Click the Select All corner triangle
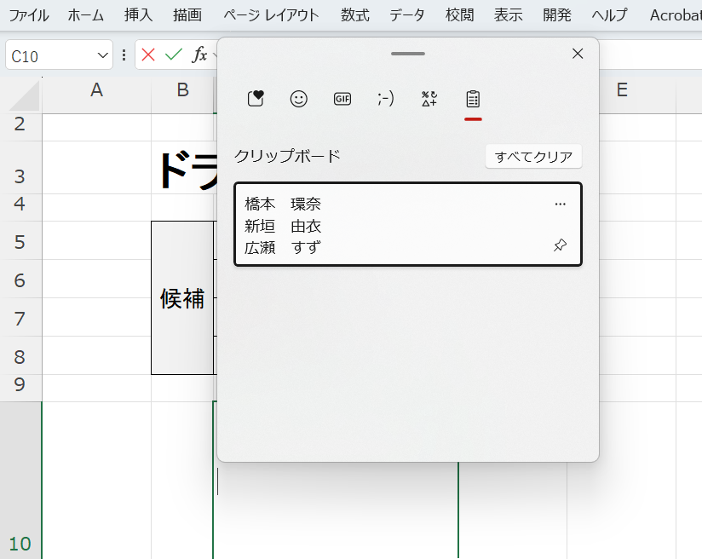 coord(26,97)
